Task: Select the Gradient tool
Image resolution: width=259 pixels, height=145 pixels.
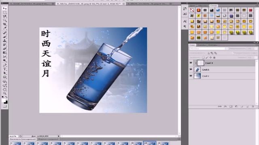Action: pyautogui.click(x=5, y=53)
